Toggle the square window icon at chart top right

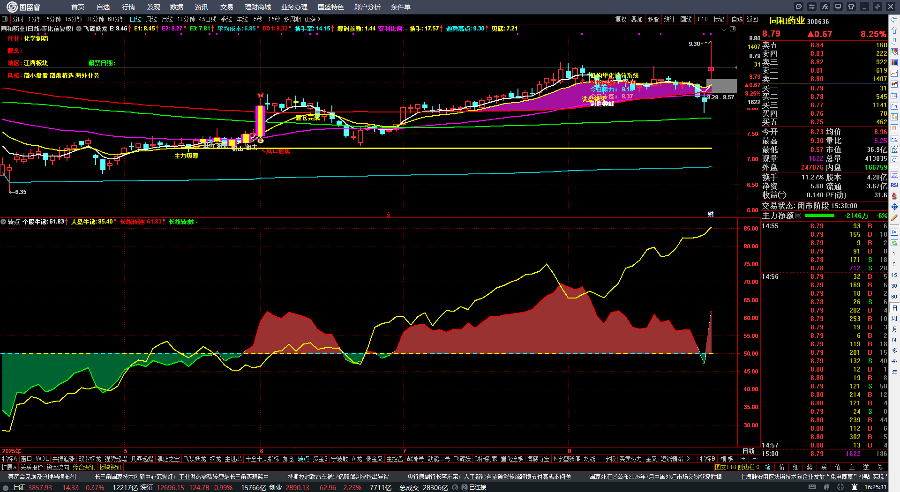point(733,29)
